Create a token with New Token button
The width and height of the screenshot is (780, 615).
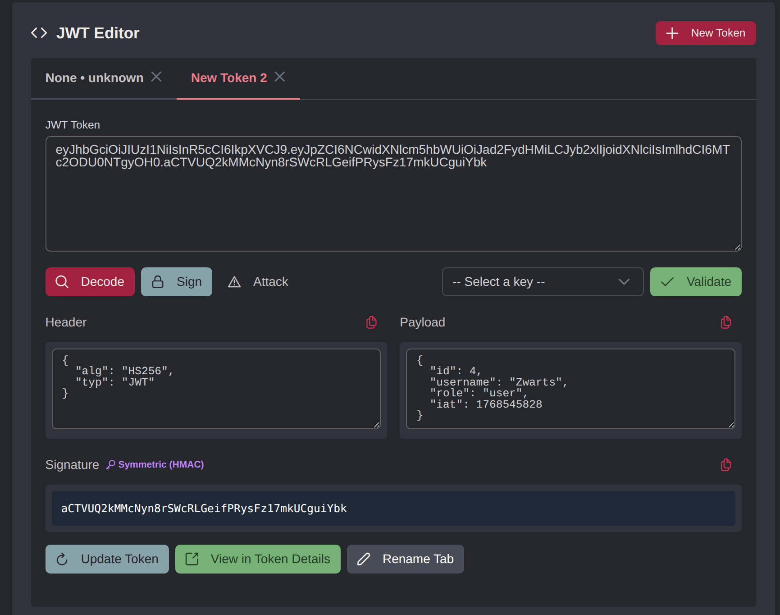[x=705, y=33]
